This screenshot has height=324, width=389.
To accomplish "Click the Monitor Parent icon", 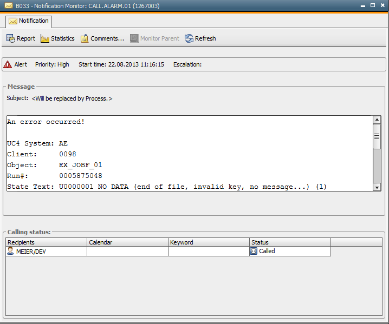I will [134, 38].
